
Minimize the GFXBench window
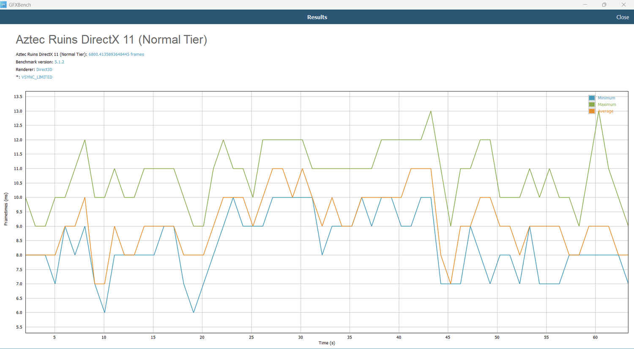(585, 5)
